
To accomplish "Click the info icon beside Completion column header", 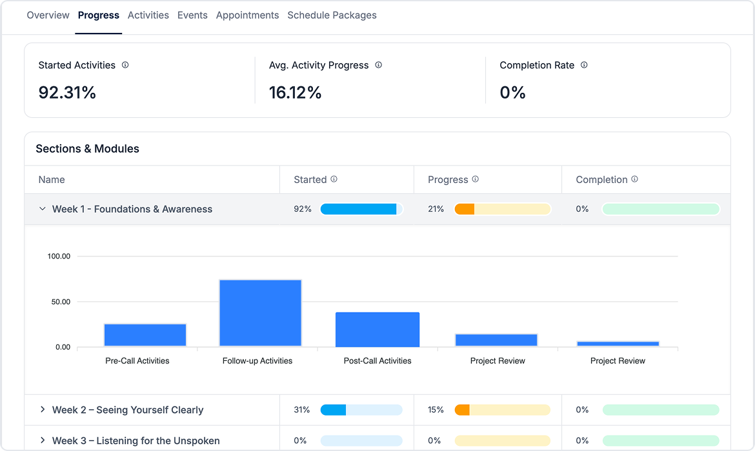I will tap(635, 179).
